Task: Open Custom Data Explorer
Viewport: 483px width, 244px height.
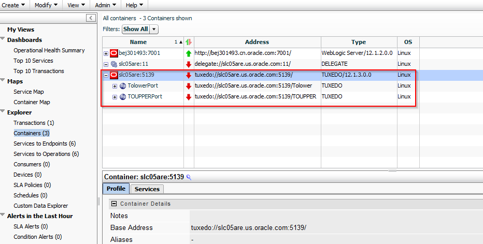Action: (40, 206)
